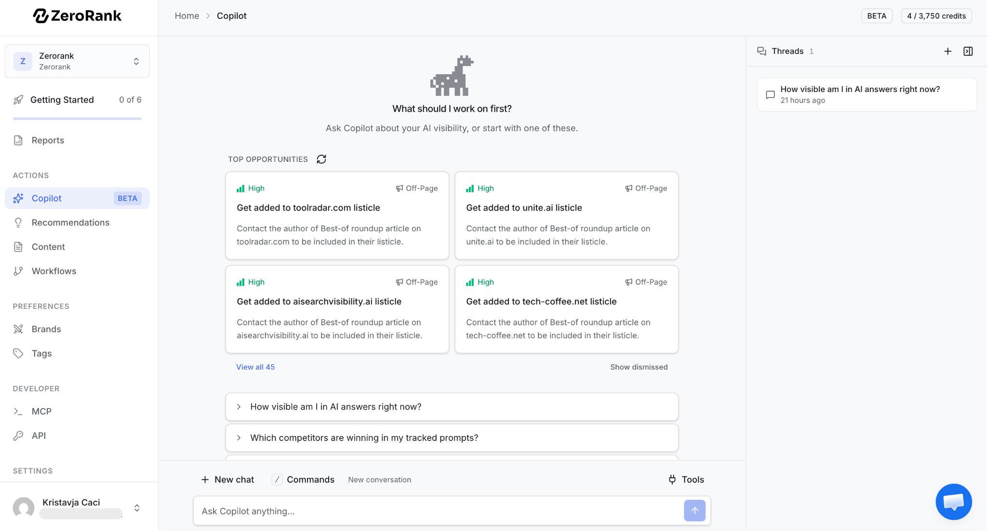Open the Zerorank workspace switcher
The height and width of the screenshot is (531, 987).
pos(77,61)
